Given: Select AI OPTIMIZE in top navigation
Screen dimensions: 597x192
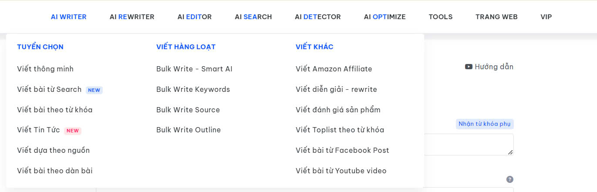Looking at the screenshot, I should [x=385, y=17].
